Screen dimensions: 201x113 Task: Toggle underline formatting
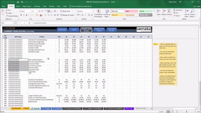point(26,15)
